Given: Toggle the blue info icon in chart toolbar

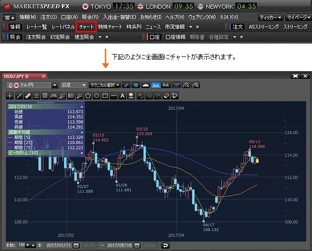Looking at the screenshot, I should (135, 85).
